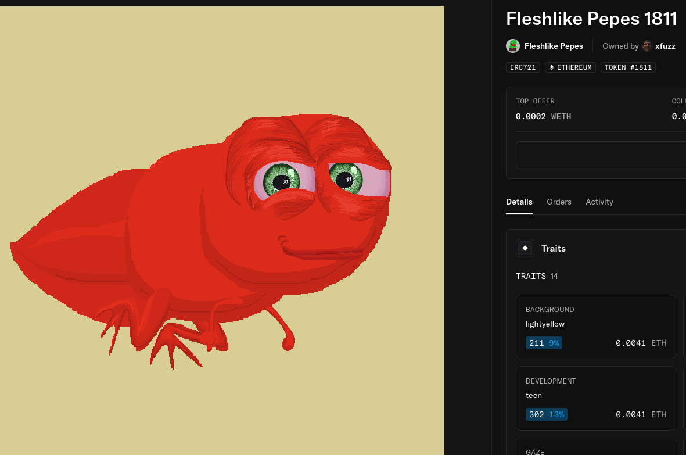The width and height of the screenshot is (686, 455).
Task: Open the BACKGROUND lightyellow trait card
Action: tap(596, 327)
